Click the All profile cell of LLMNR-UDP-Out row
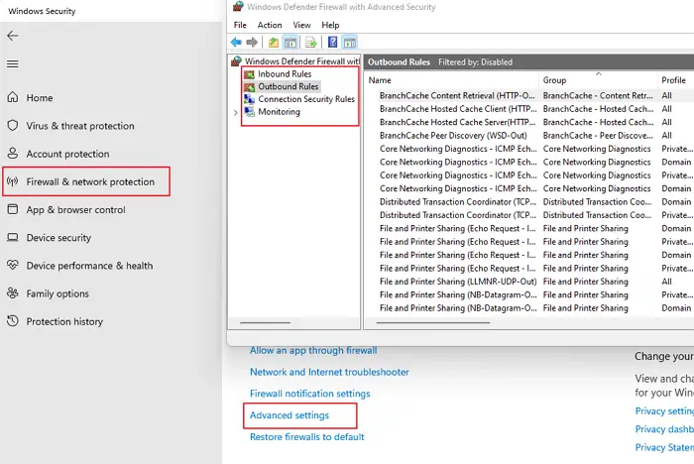 (666, 282)
